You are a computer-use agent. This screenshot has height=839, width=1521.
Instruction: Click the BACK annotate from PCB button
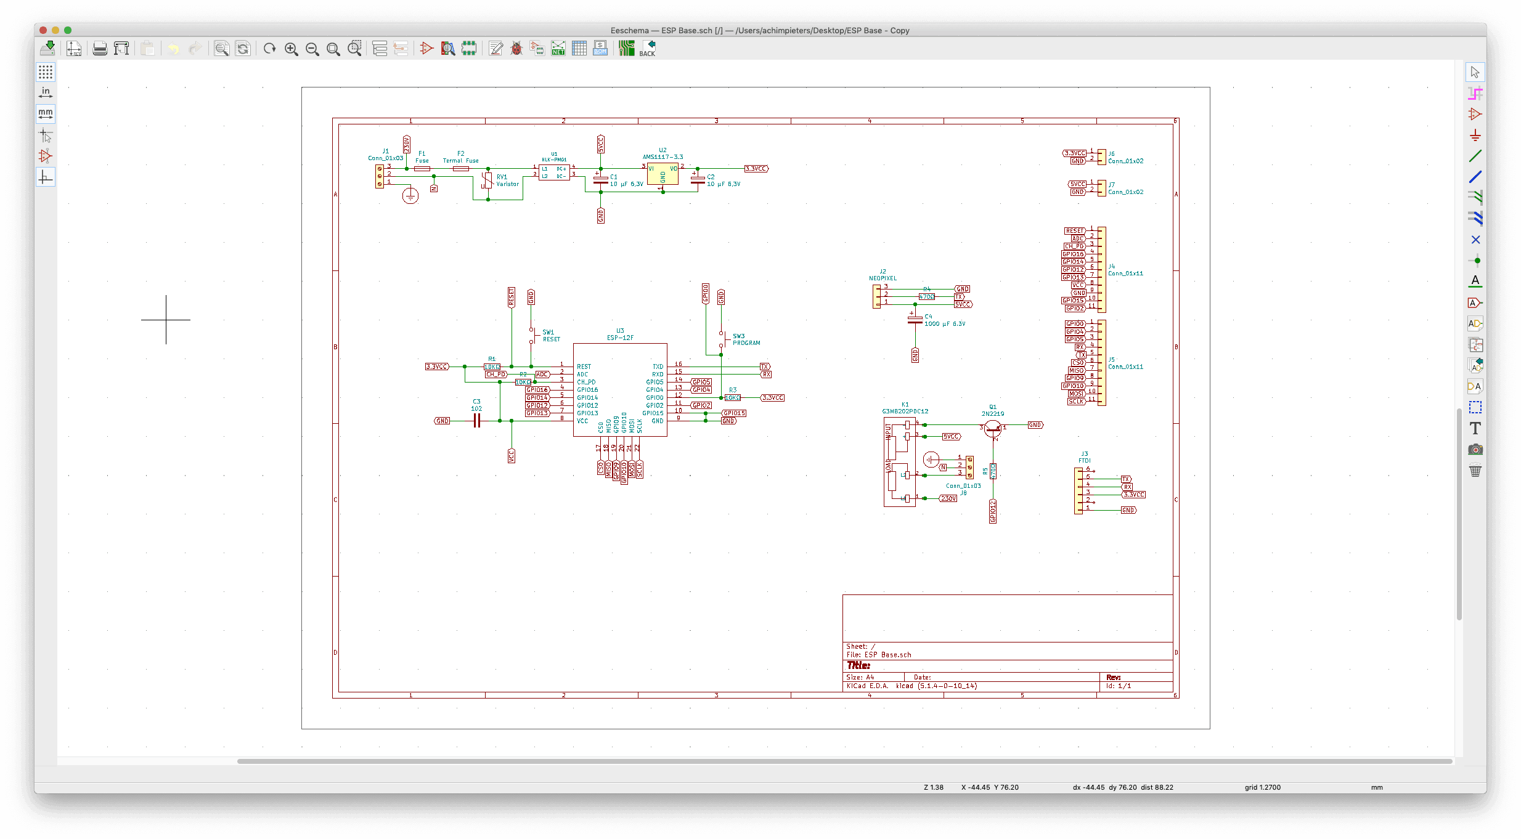tap(648, 48)
